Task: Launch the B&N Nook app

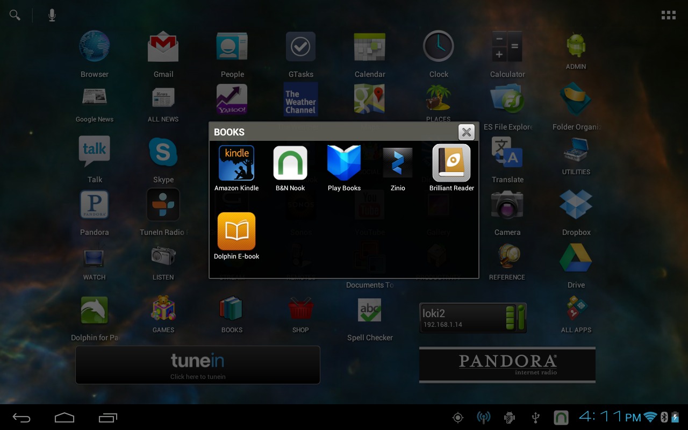Action: coord(290,168)
